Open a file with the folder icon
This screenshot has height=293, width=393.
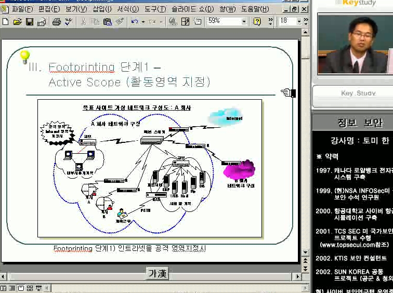click(17, 22)
